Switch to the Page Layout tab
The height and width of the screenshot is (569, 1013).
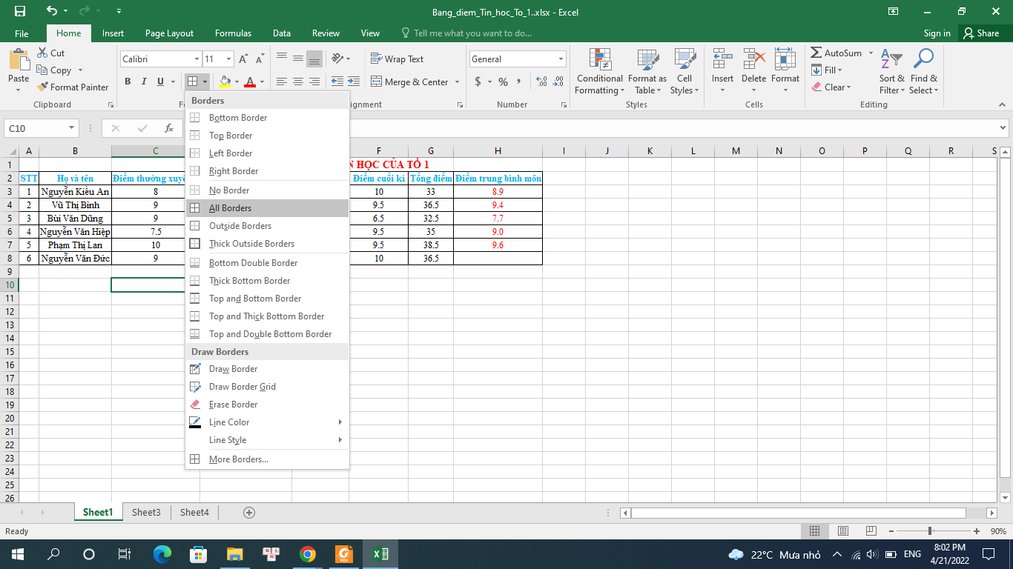[169, 33]
